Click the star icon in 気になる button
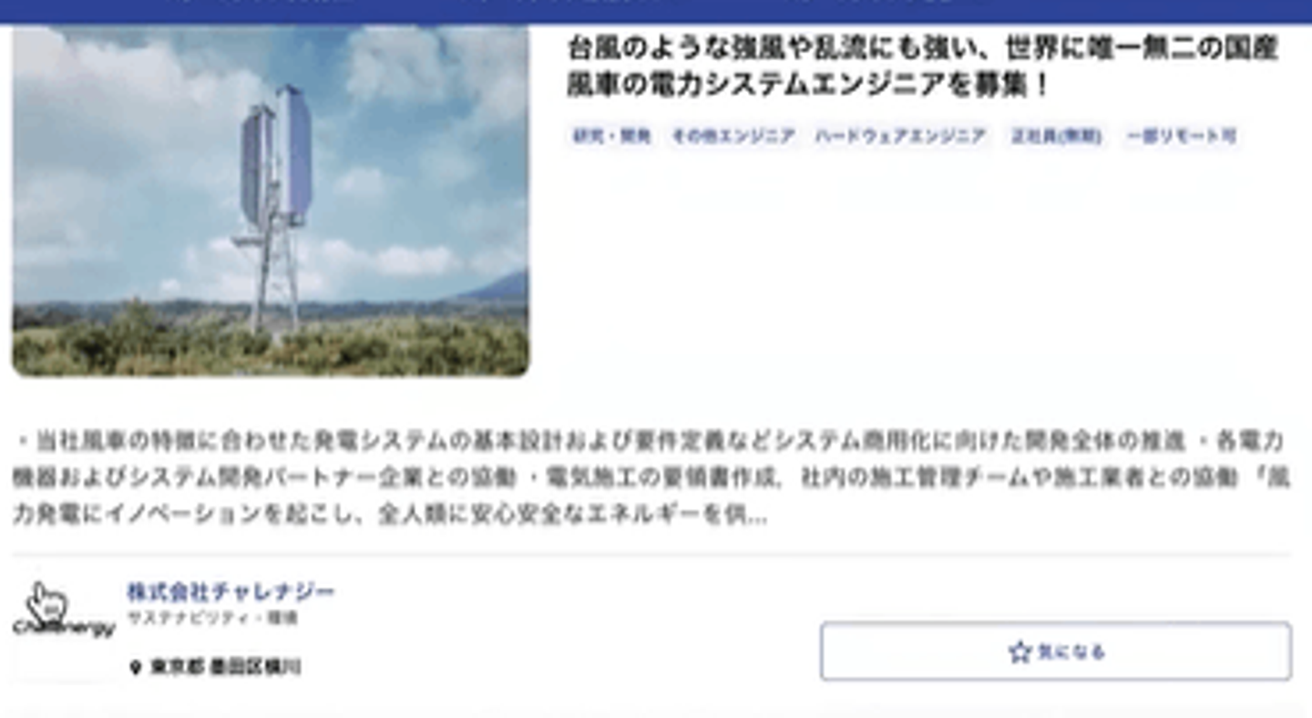The height and width of the screenshot is (718, 1312). [x=1020, y=651]
